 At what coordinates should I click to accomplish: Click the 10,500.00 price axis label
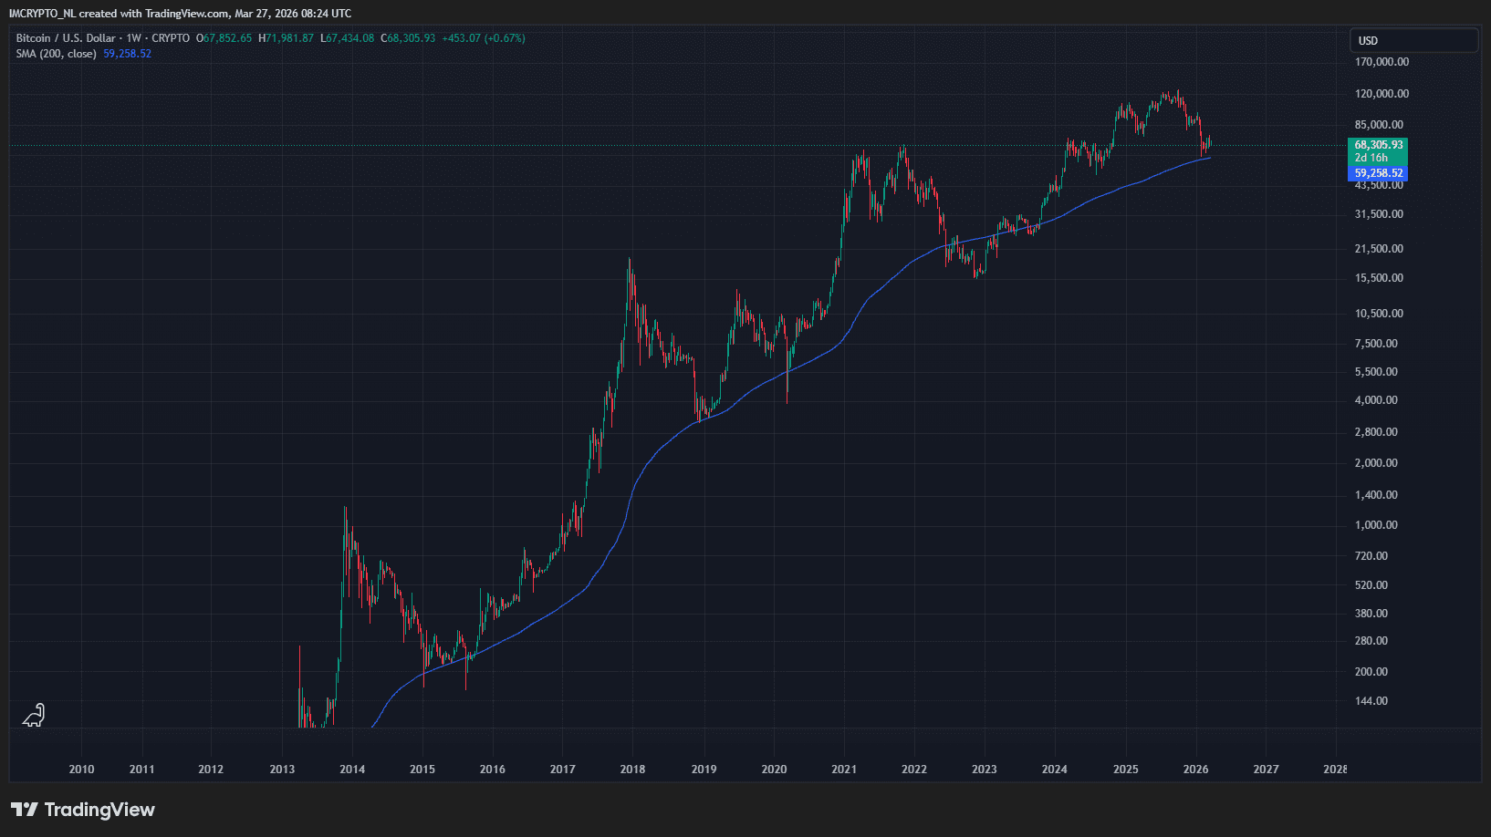[1379, 314]
